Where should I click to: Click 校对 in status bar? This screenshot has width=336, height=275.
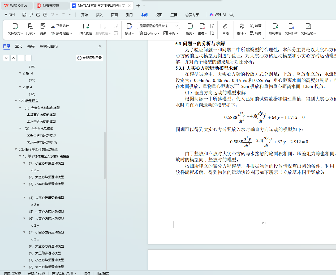87,273
